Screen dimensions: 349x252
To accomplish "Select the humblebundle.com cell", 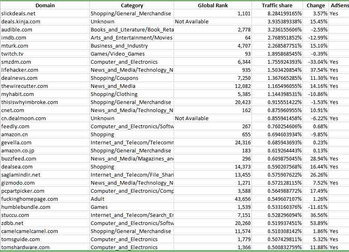I will [x=45, y=207].
